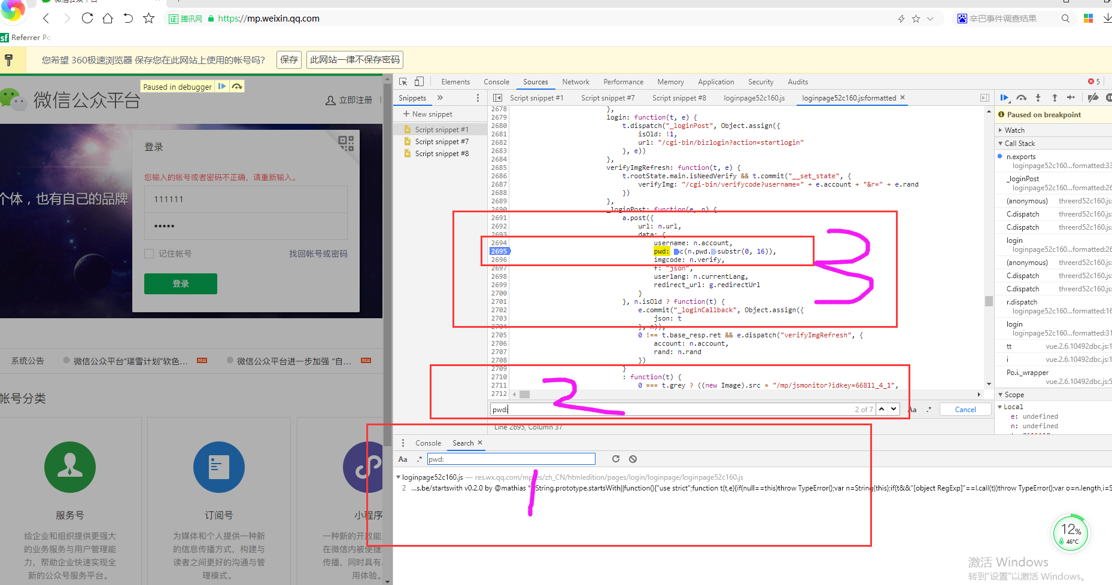
Task: Click the 立即注册 link
Action: tap(349, 100)
